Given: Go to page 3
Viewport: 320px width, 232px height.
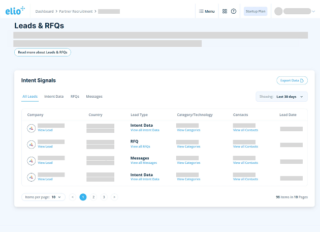Looking at the screenshot, I should 104,197.
